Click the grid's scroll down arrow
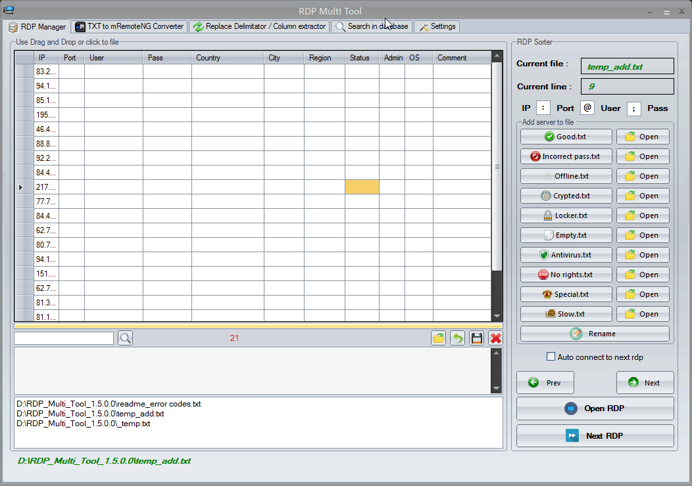 tap(497, 316)
